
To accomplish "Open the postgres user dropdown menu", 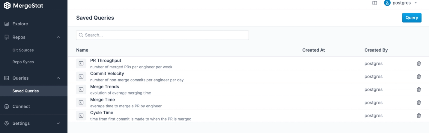I will tap(416, 3).
